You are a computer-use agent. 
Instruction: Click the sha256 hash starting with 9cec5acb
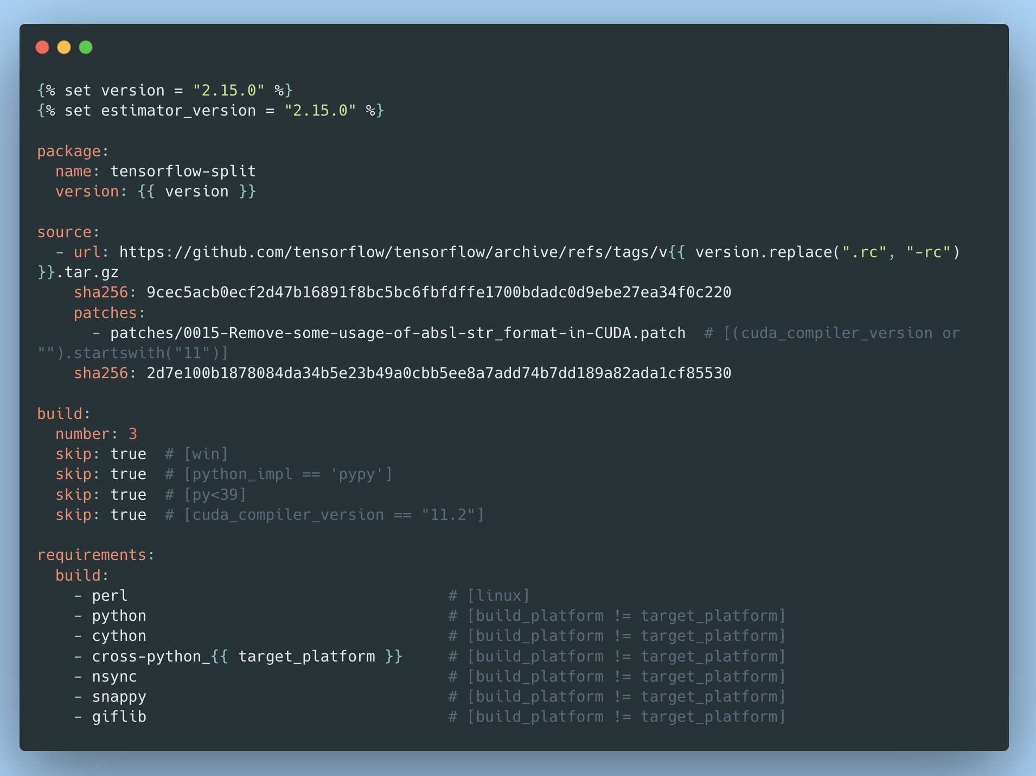(439, 292)
